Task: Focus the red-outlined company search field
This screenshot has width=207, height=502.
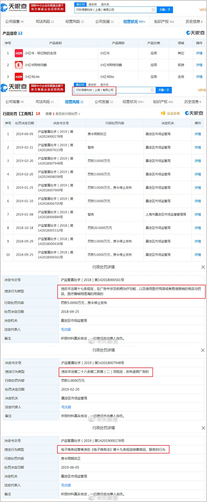Action: tap(94, 90)
